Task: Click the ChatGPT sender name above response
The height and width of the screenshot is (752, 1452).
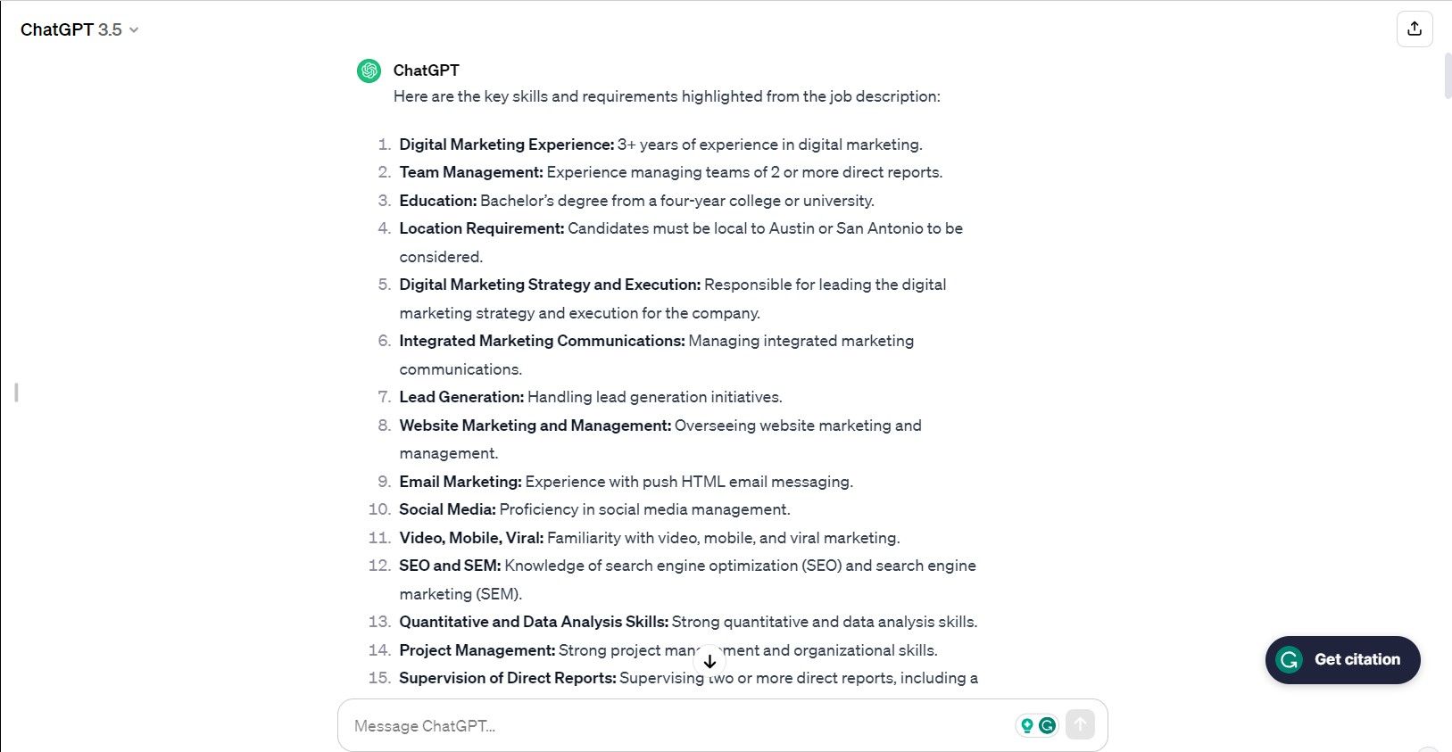Action: 426,70
